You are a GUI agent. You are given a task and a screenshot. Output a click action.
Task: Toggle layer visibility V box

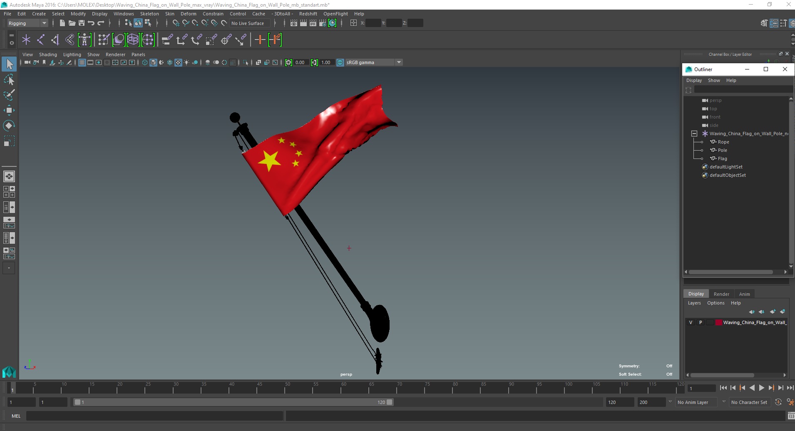[x=691, y=322]
